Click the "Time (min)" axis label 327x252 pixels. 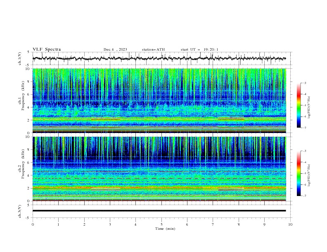coord(165,229)
